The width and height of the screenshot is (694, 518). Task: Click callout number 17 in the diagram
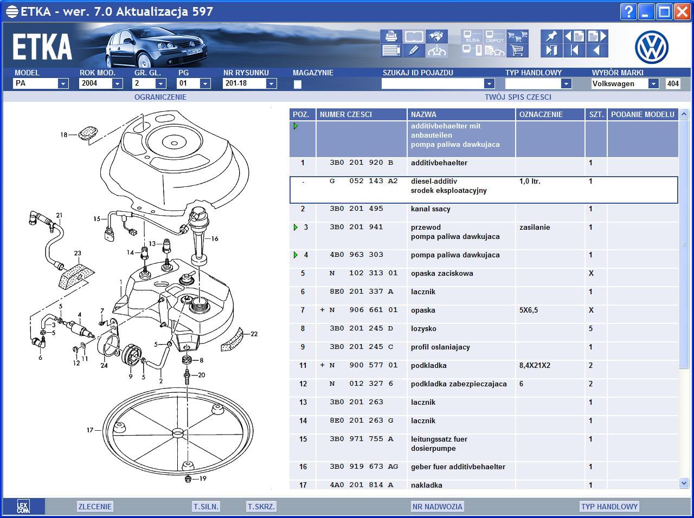[90, 430]
